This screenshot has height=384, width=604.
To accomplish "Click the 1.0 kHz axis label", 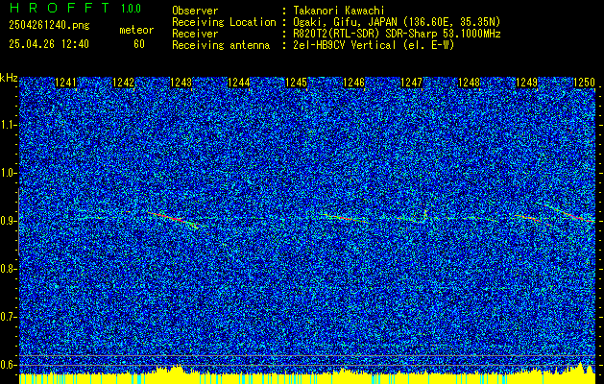I will tap(7, 173).
